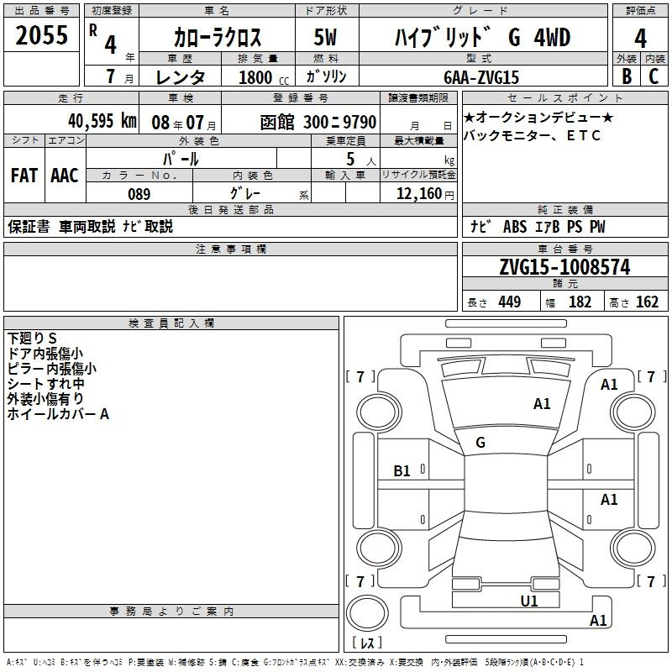
Task: Select the interior color グレー
Action: pyautogui.click(x=245, y=193)
